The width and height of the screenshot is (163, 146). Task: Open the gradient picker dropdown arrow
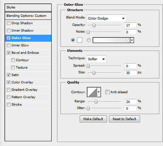(132, 40)
